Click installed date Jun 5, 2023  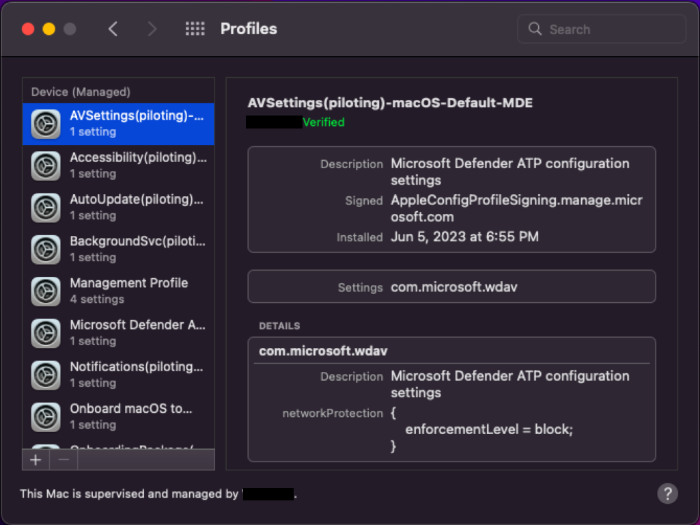(465, 237)
